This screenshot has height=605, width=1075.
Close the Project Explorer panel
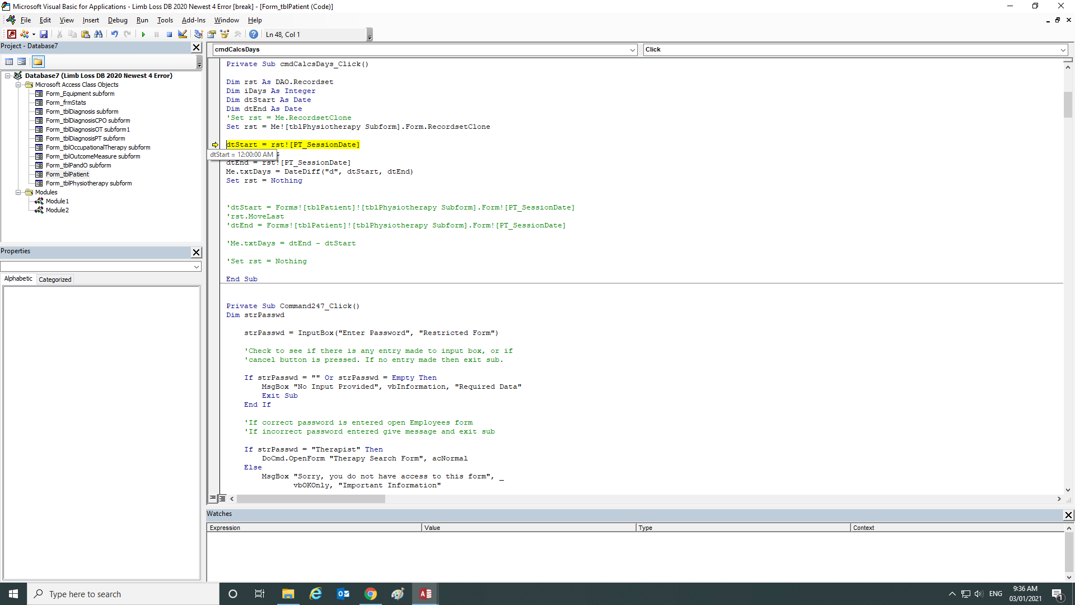(x=197, y=47)
